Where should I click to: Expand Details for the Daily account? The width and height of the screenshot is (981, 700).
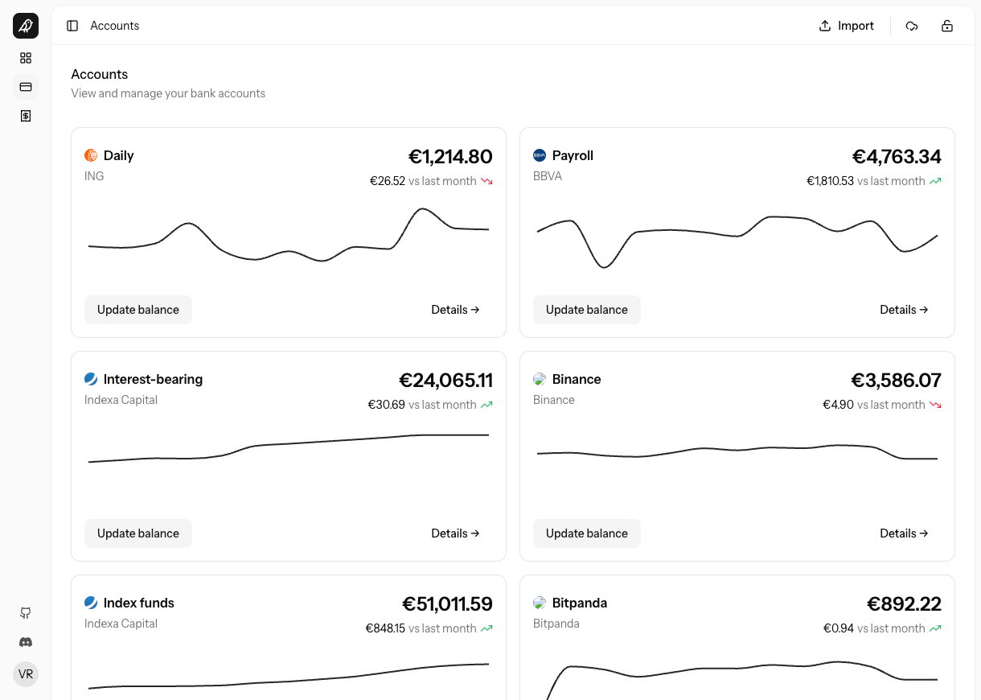click(x=455, y=309)
